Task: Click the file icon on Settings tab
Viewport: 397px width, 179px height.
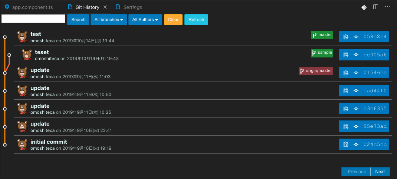Action: click(x=118, y=7)
